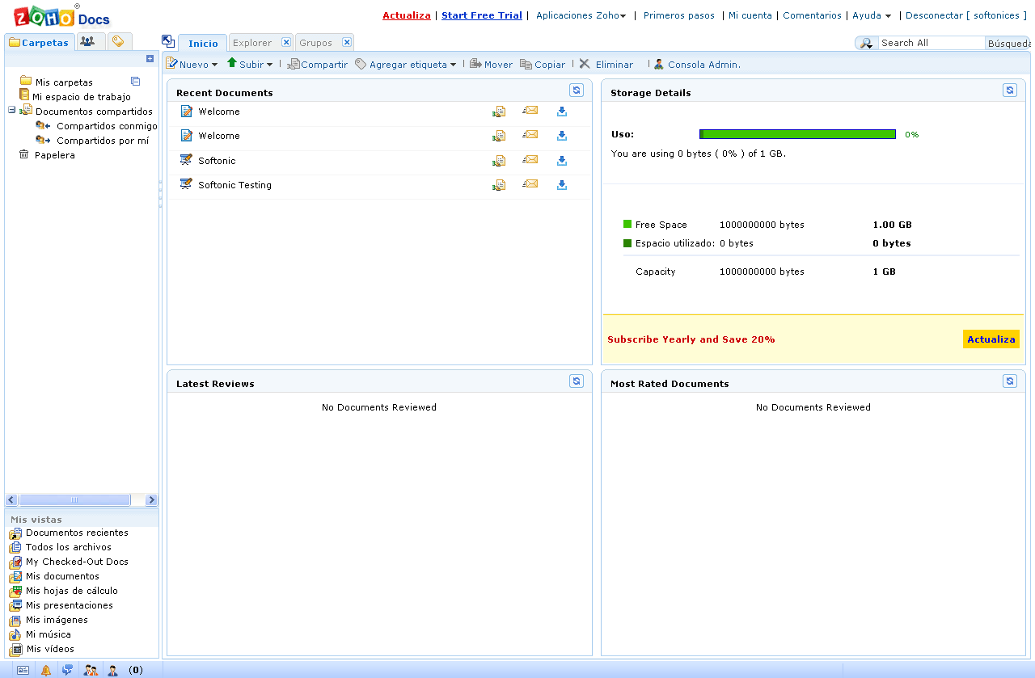Image resolution: width=1035 pixels, height=678 pixels.
Task: Switch to the Explorer tab
Action: [x=252, y=43]
